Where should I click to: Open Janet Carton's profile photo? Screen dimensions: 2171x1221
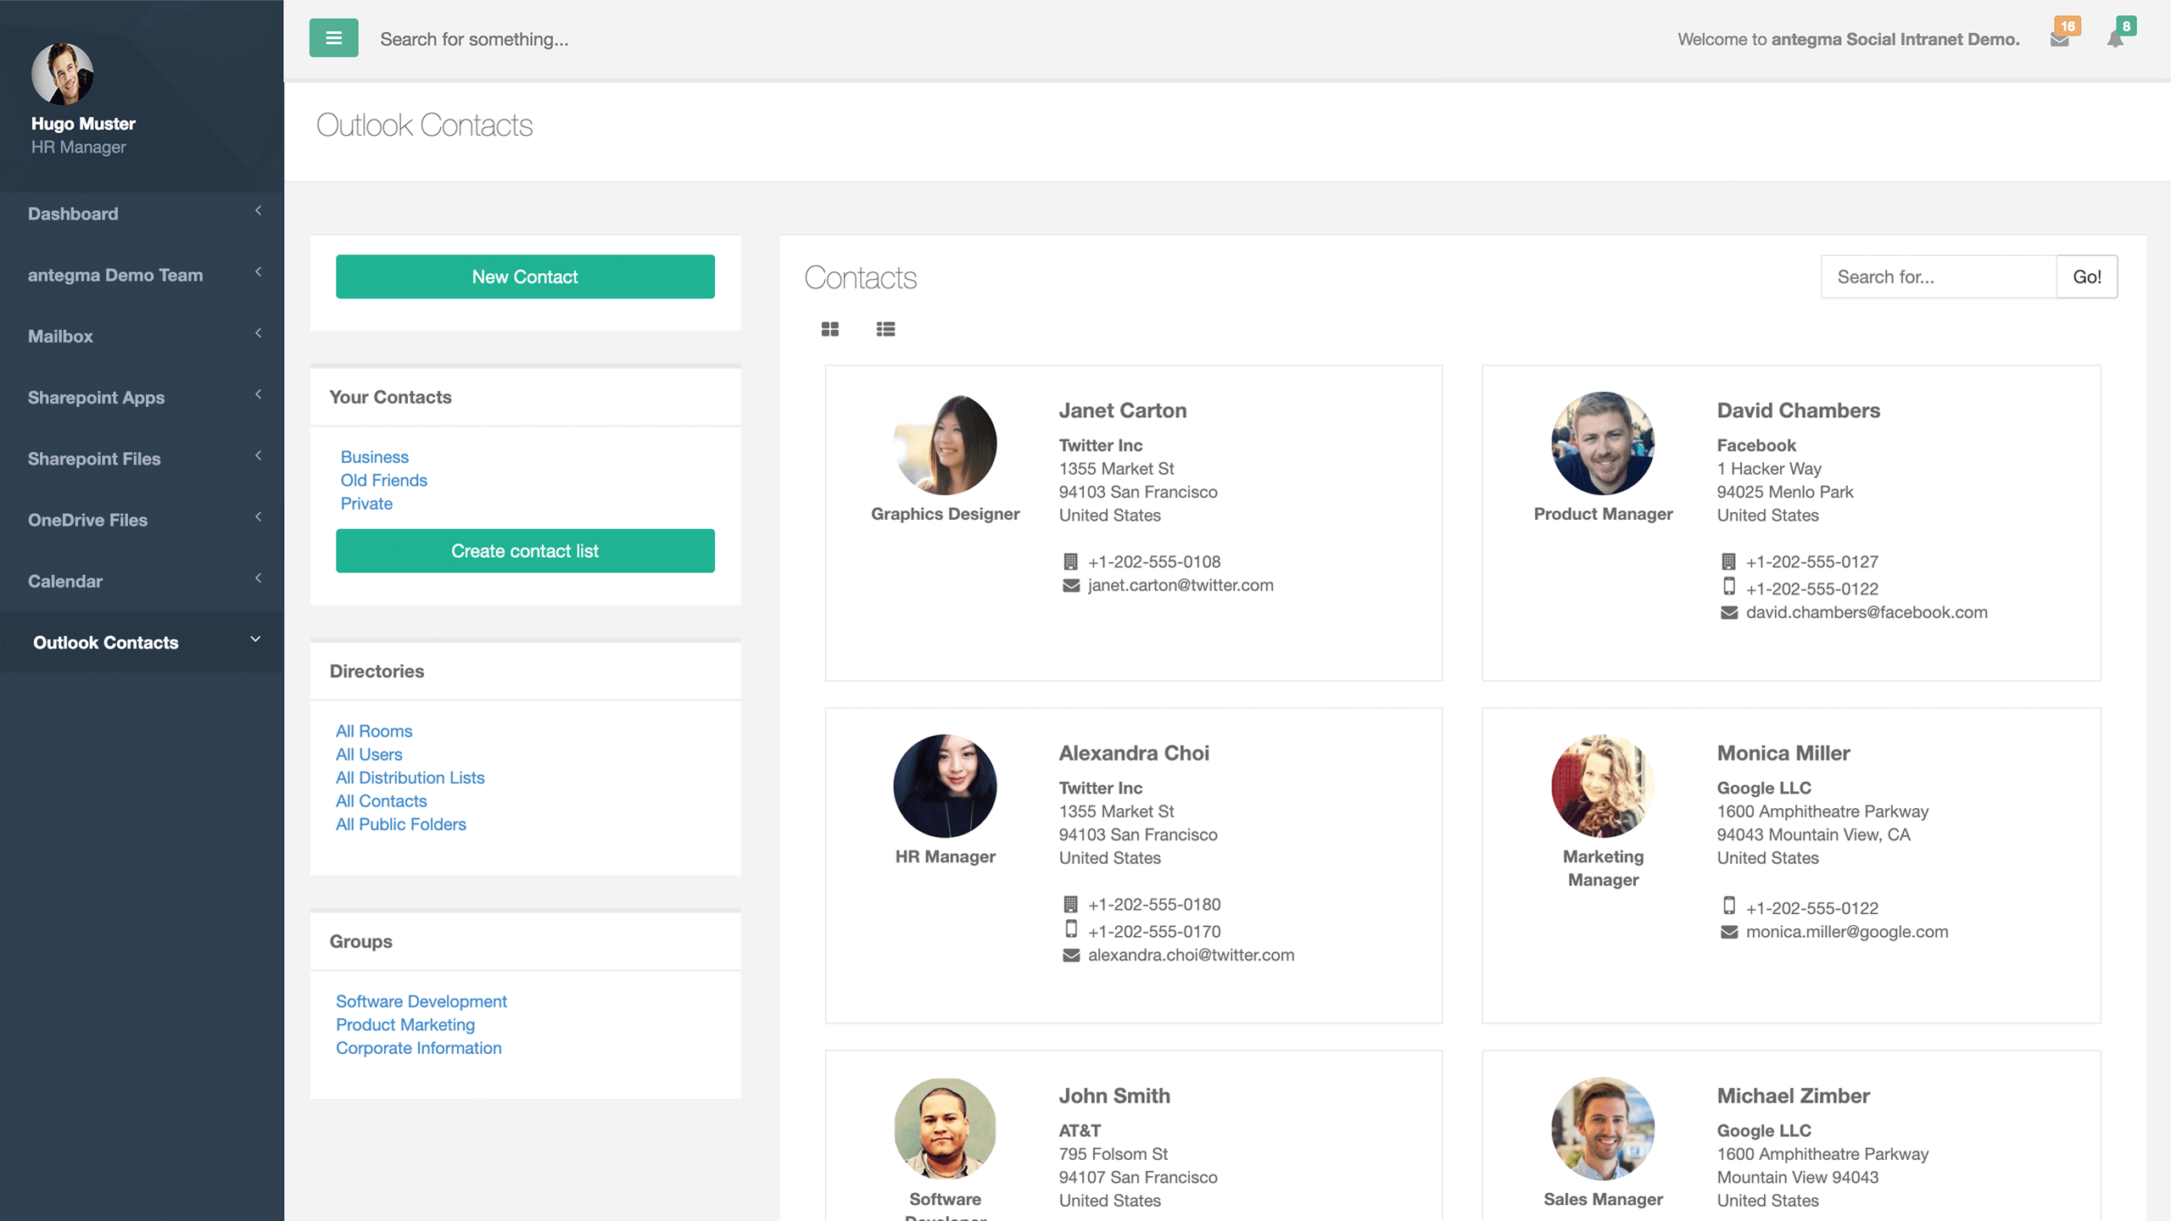point(945,443)
